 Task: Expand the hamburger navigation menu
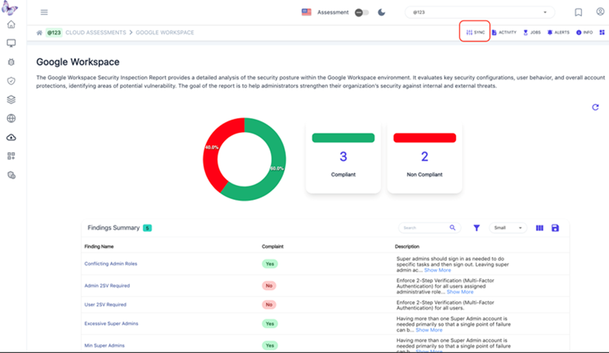click(x=44, y=12)
